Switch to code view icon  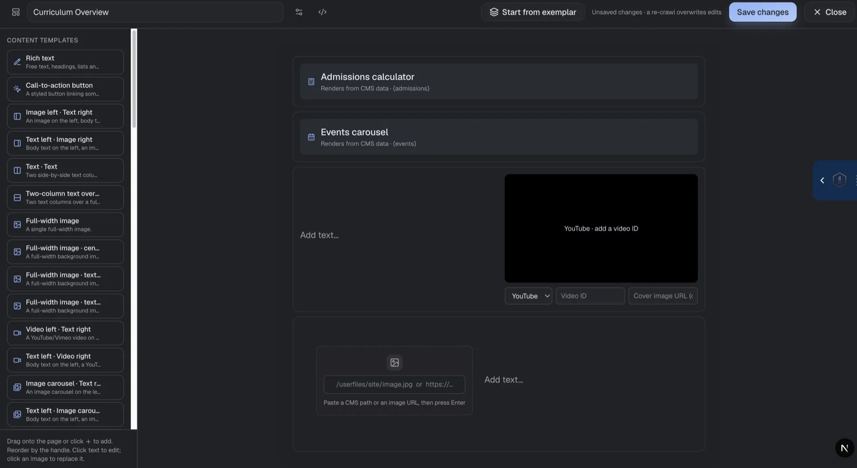point(322,12)
